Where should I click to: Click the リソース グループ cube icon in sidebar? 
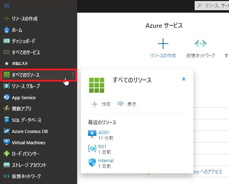pyautogui.click(x=6, y=86)
